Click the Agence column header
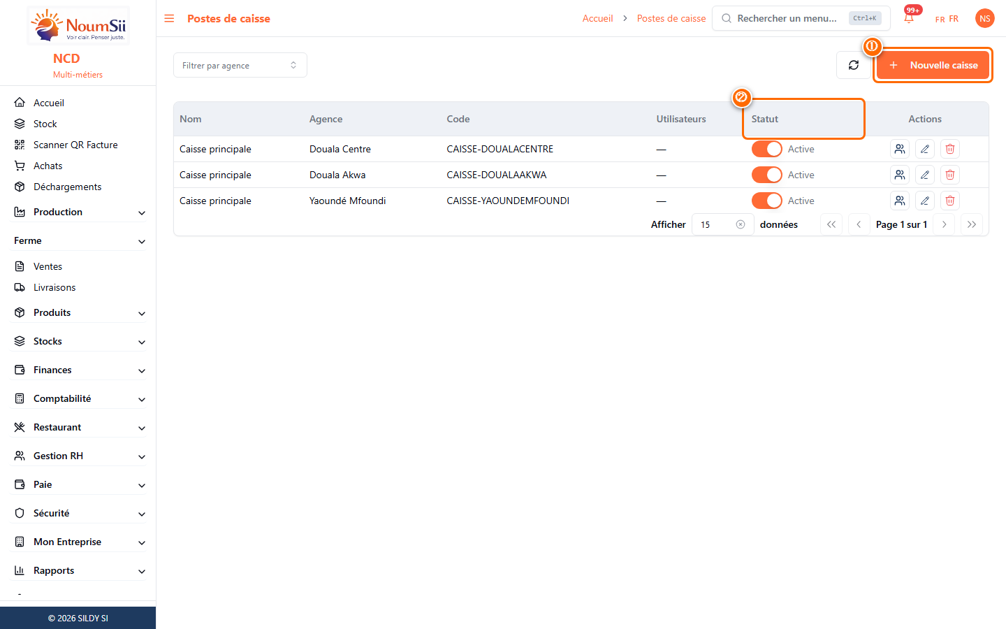This screenshot has width=1006, height=629. tap(326, 119)
